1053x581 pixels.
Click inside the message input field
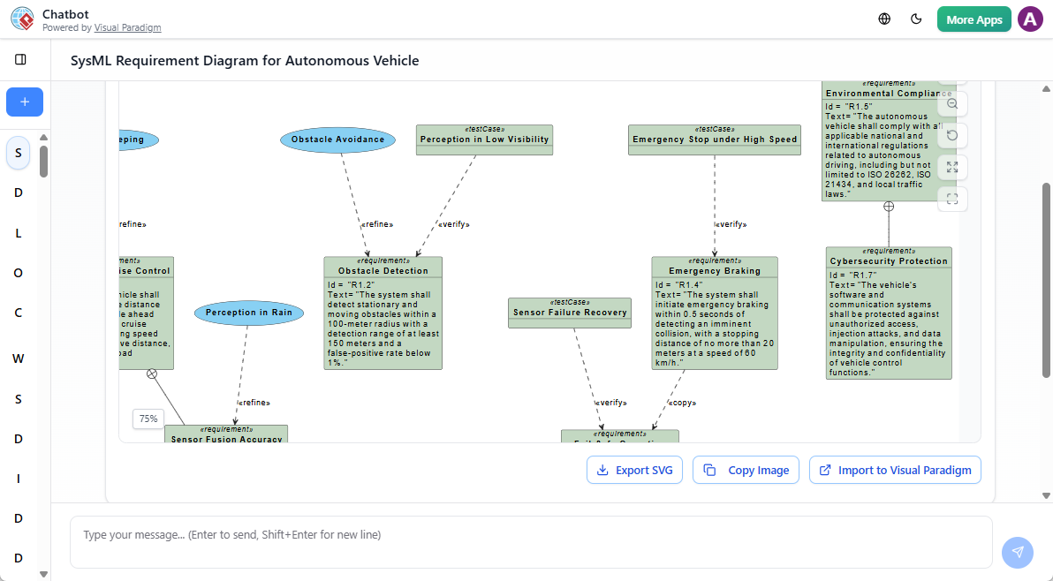click(x=530, y=534)
